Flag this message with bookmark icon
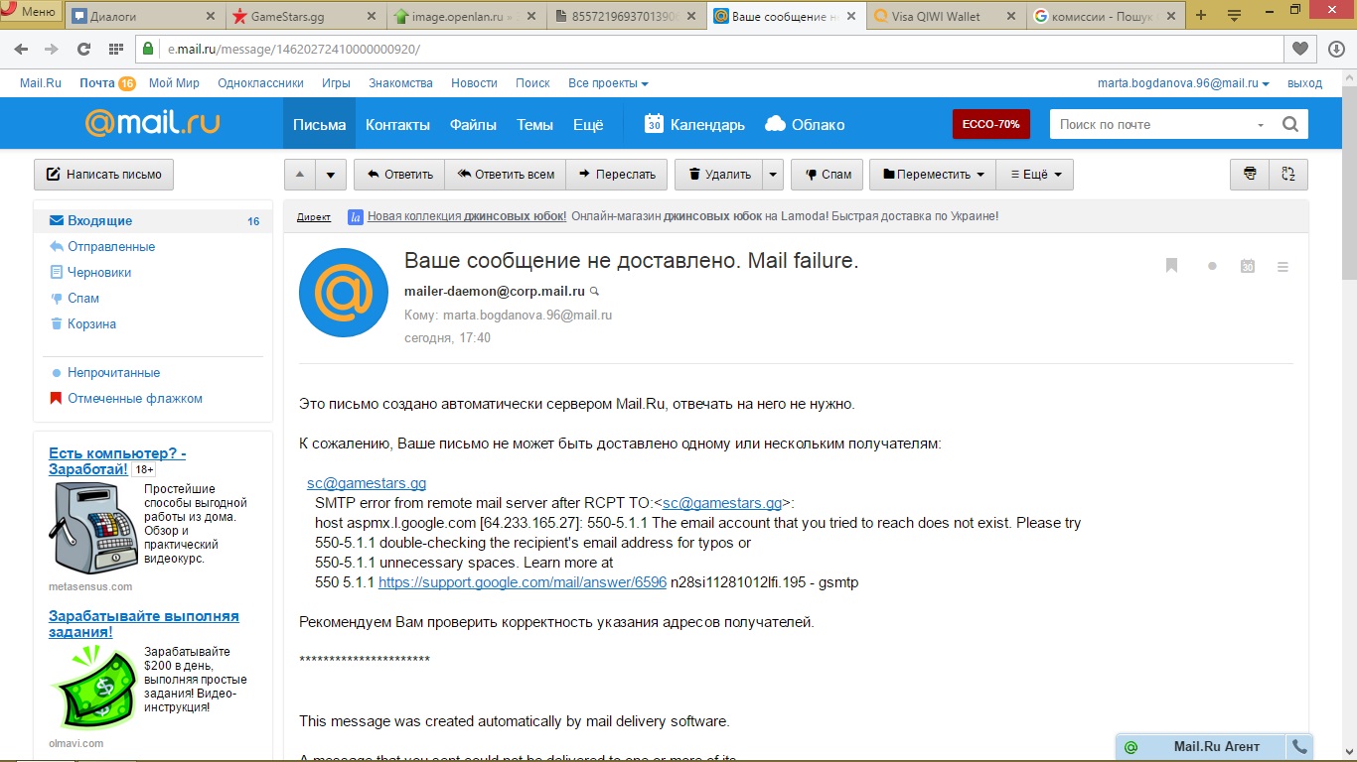The image size is (1357, 762). pos(1172,266)
